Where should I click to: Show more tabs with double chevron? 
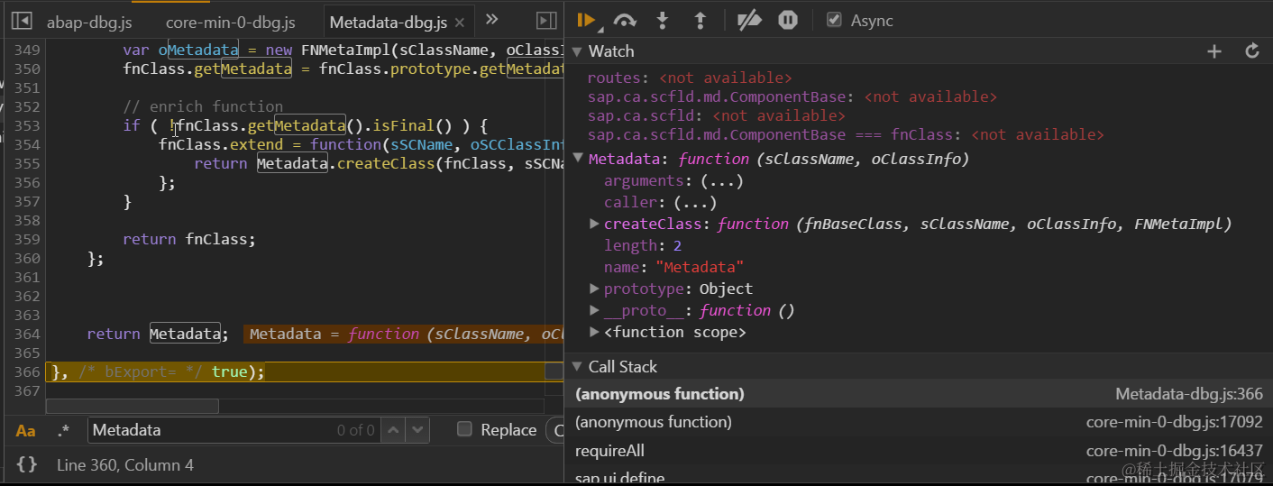492,19
